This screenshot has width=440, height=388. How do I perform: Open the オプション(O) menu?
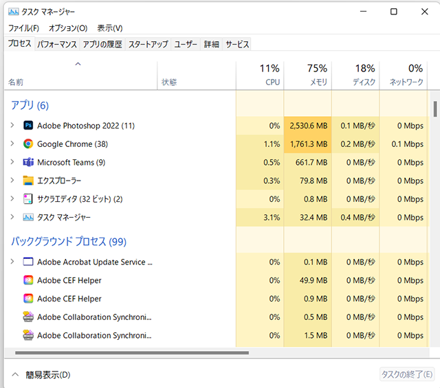coord(68,28)
